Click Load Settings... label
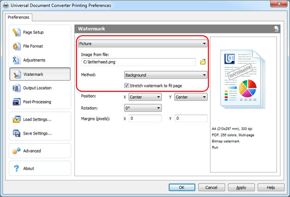The image size is (290, 197). 37,119
